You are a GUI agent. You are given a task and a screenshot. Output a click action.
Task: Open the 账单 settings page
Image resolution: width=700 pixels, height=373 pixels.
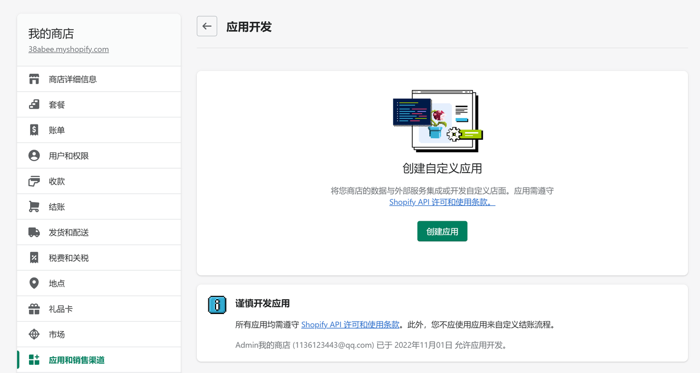[x=99, y=130]
